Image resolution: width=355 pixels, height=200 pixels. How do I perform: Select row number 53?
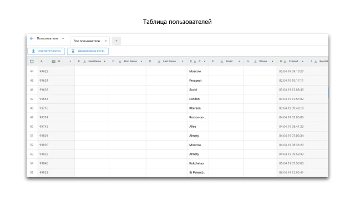point(32,154)
